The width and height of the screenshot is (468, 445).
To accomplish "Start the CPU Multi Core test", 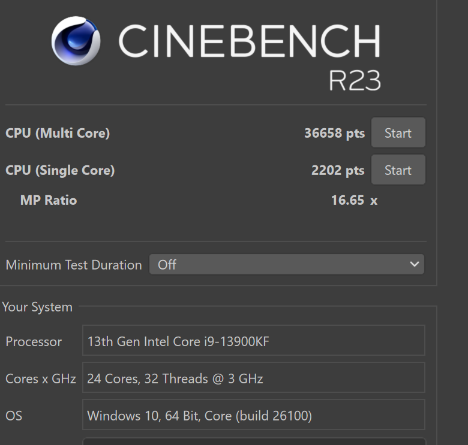I will [x=398, y=132].
